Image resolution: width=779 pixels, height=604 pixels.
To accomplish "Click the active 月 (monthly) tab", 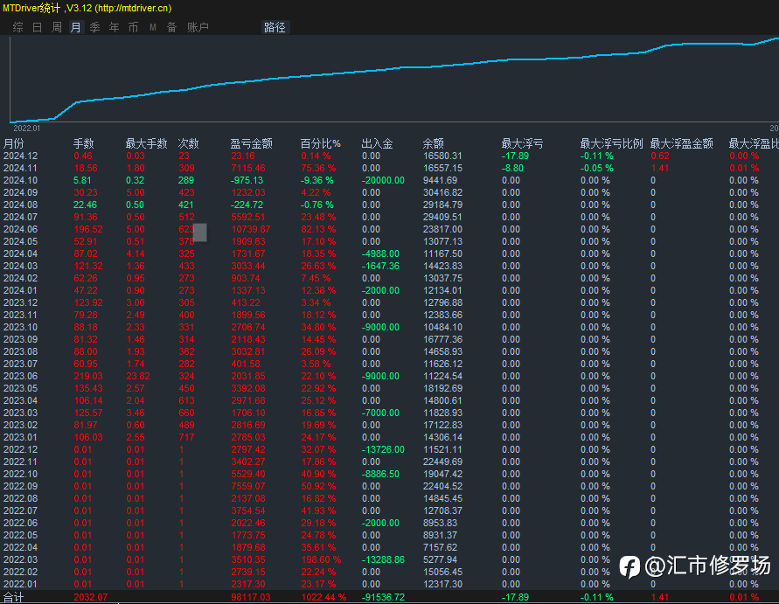I will [75, 27].
